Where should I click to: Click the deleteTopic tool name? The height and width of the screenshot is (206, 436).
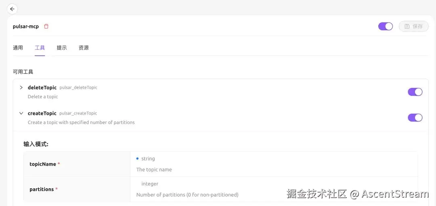[42, 87]
